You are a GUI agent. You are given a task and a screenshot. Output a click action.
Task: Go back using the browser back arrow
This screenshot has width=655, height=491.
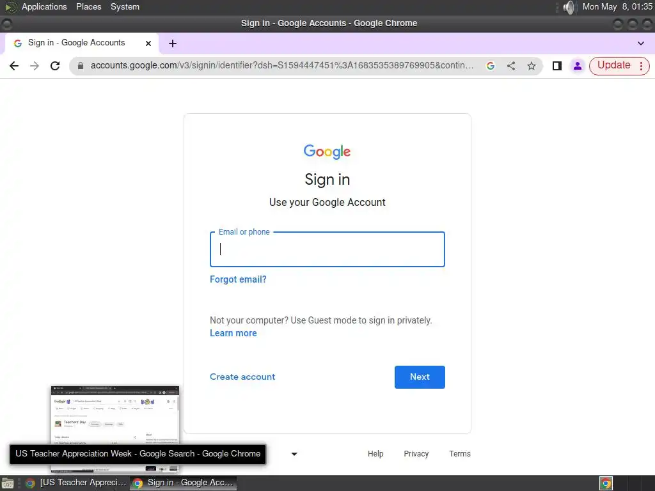tap(14, 66)
